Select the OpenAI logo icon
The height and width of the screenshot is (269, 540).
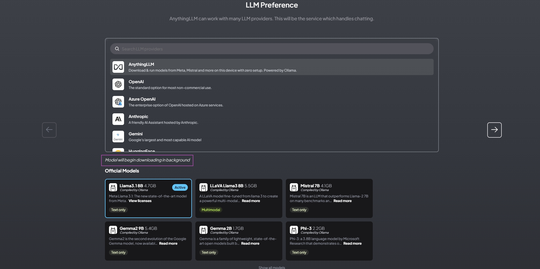coord(118,84)
